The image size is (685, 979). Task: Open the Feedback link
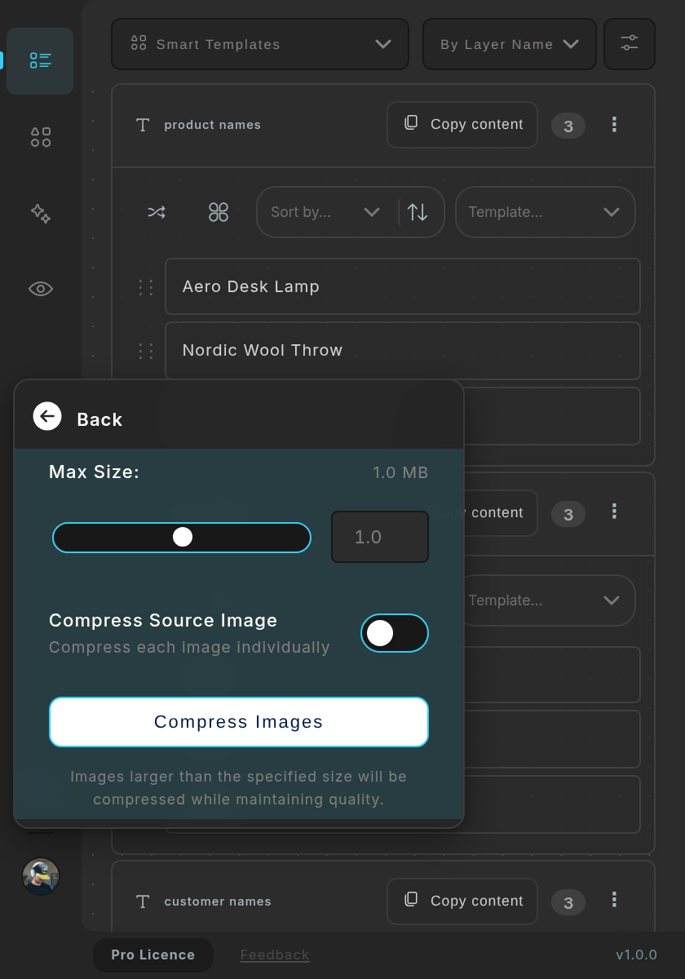(x=275, y=955)
